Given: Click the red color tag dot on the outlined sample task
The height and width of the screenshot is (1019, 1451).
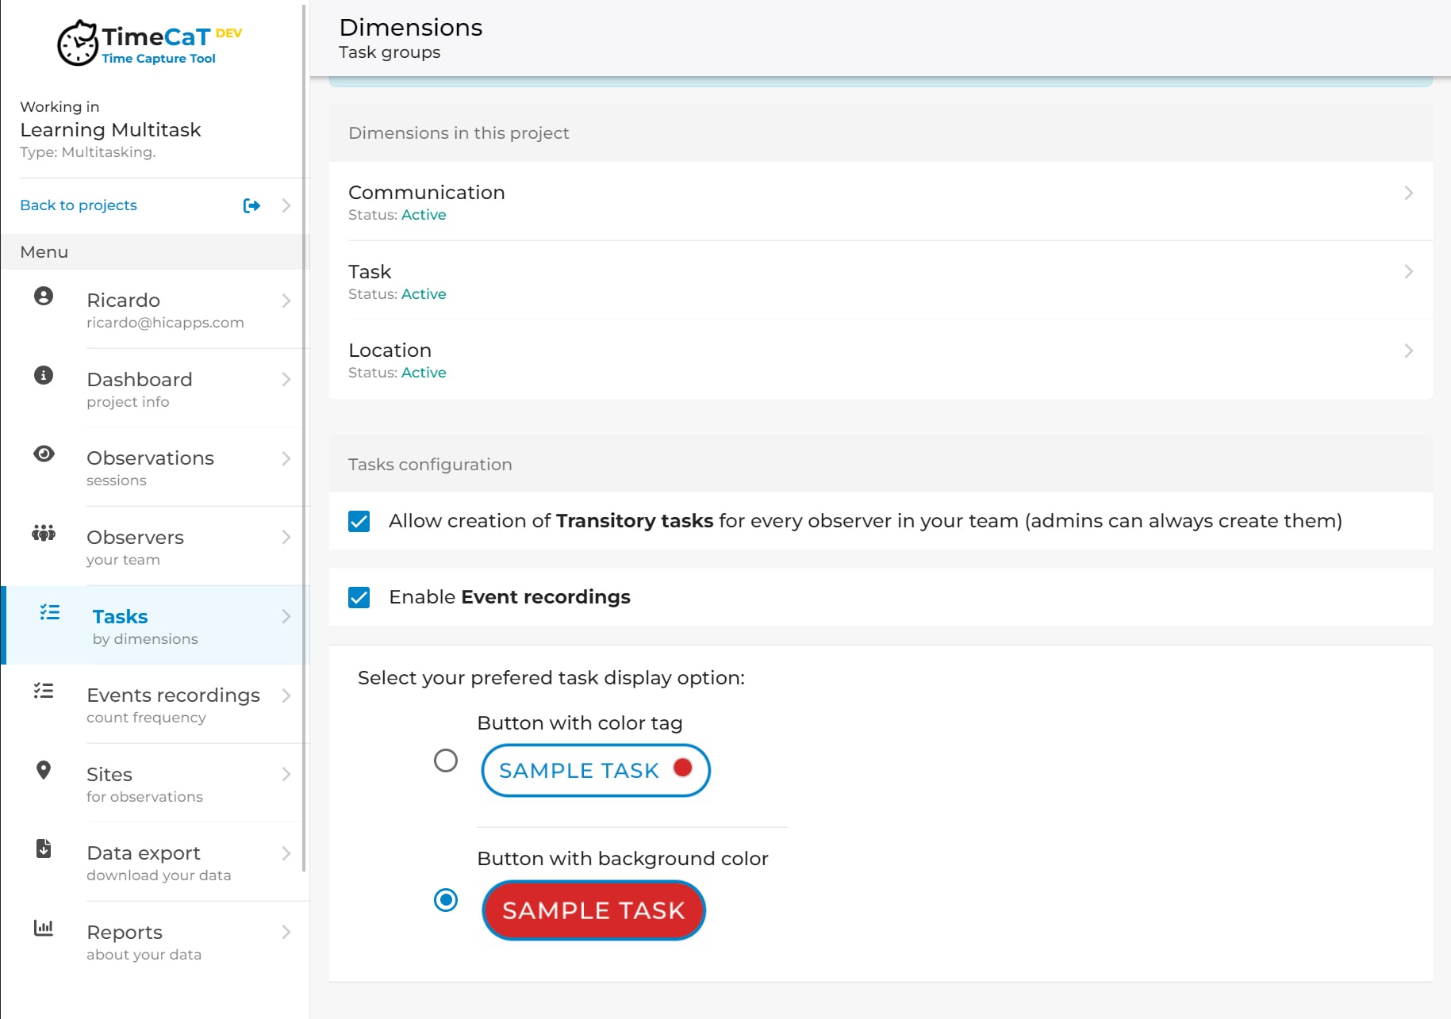Looking at the screenshot, I should click(x=682, y=768).
